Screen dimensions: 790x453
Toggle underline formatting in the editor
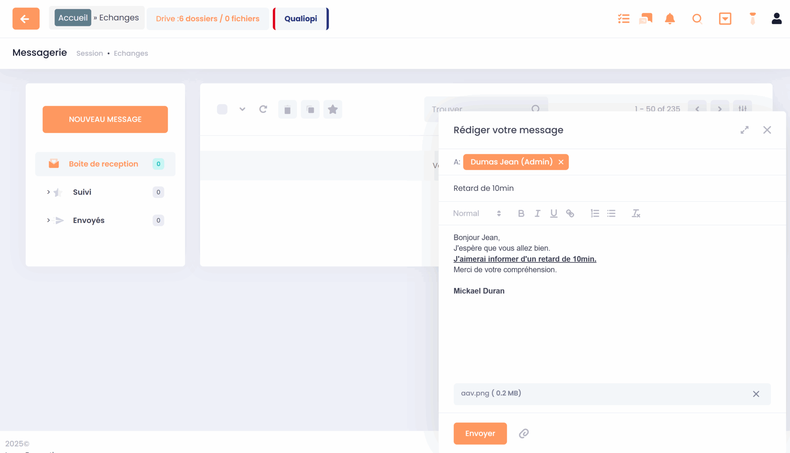point(553,213)
